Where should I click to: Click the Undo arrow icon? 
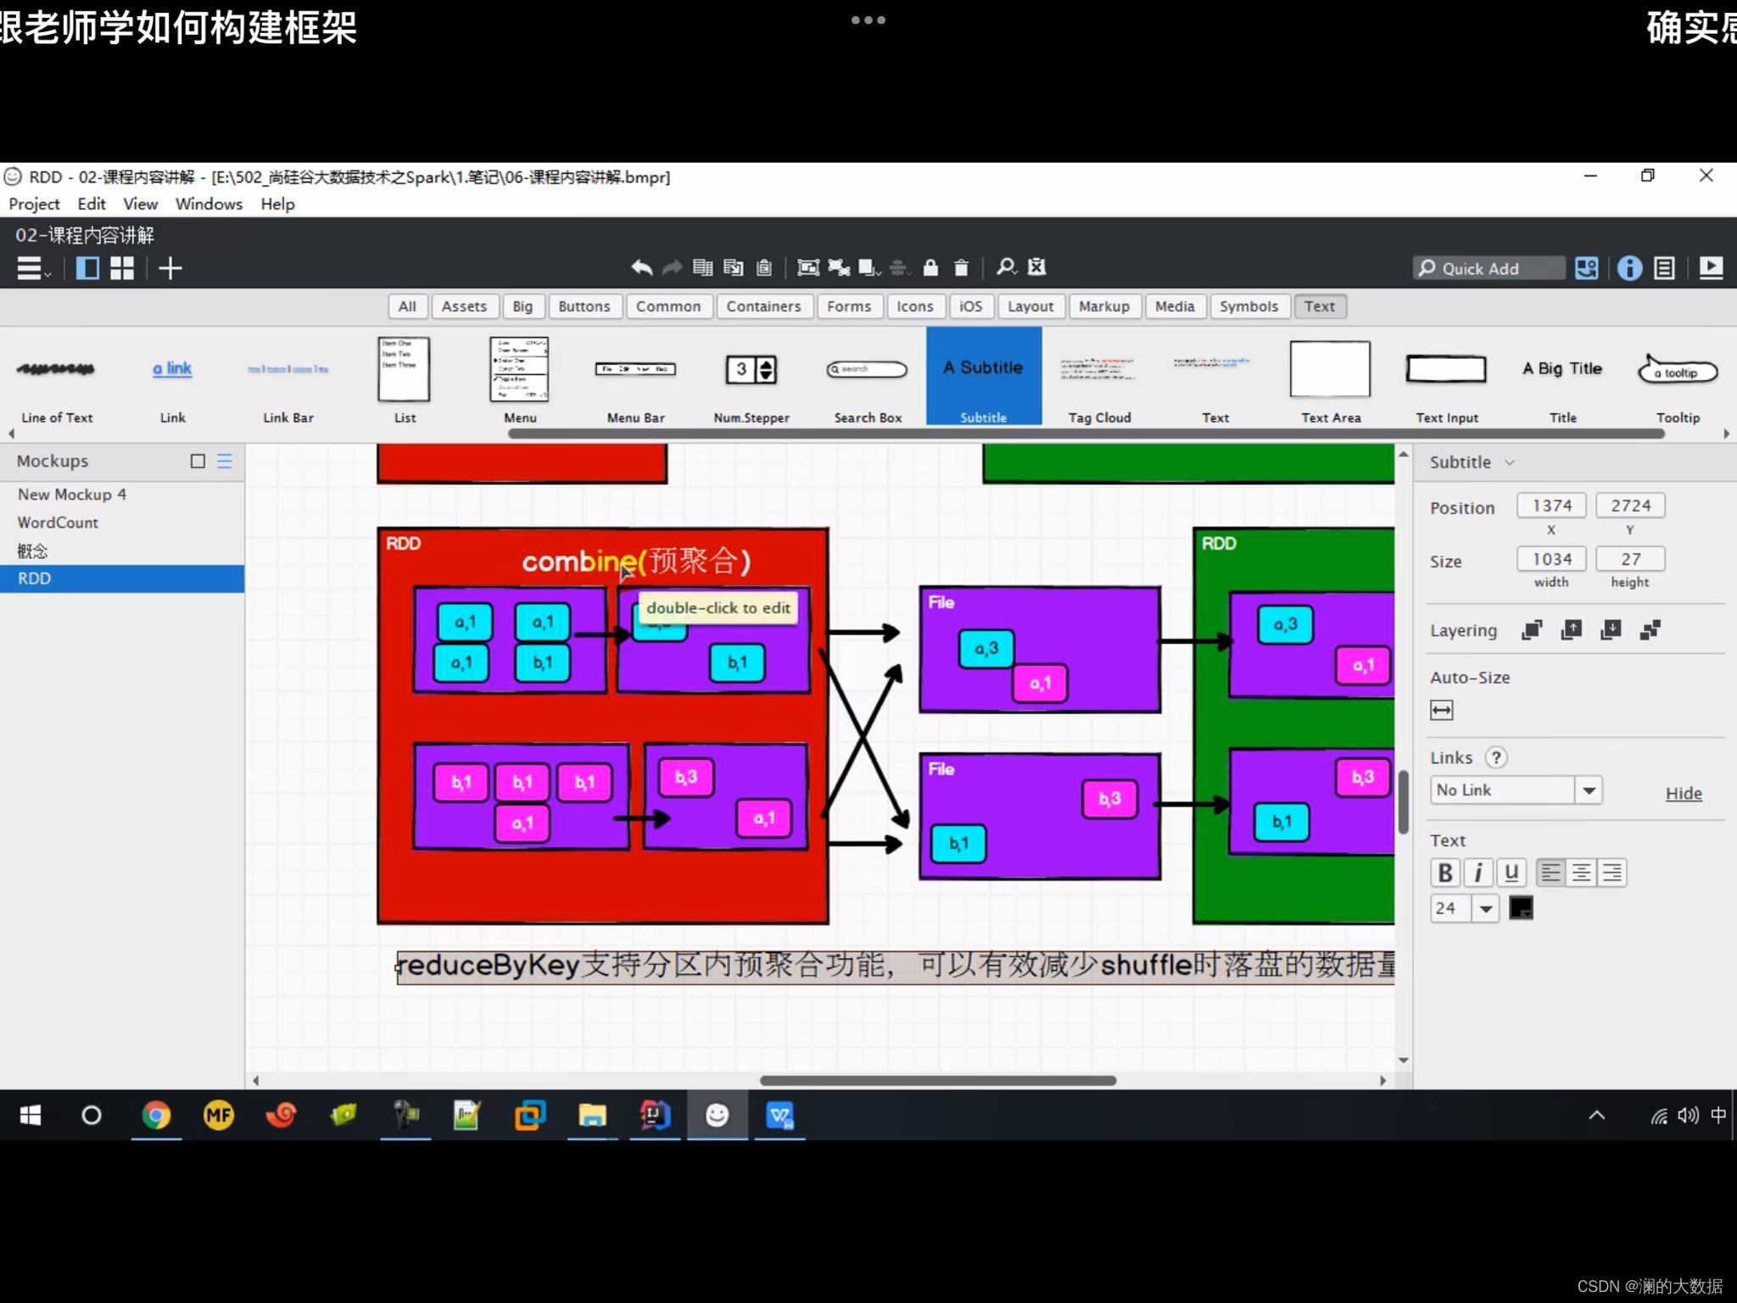(x=640, y=267)
